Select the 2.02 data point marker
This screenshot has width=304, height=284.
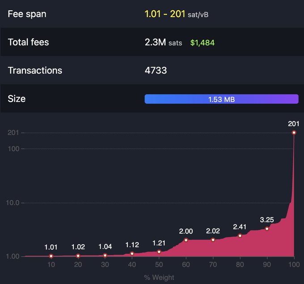point(213,240)
